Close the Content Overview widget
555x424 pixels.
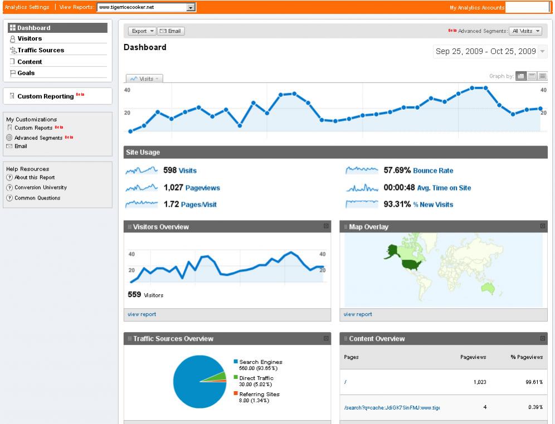tap(543, 338)
